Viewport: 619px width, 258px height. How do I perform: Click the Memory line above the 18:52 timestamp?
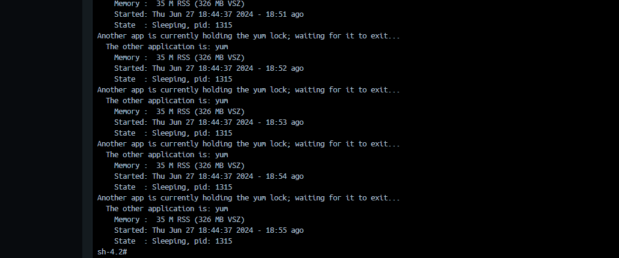[179, 58]
